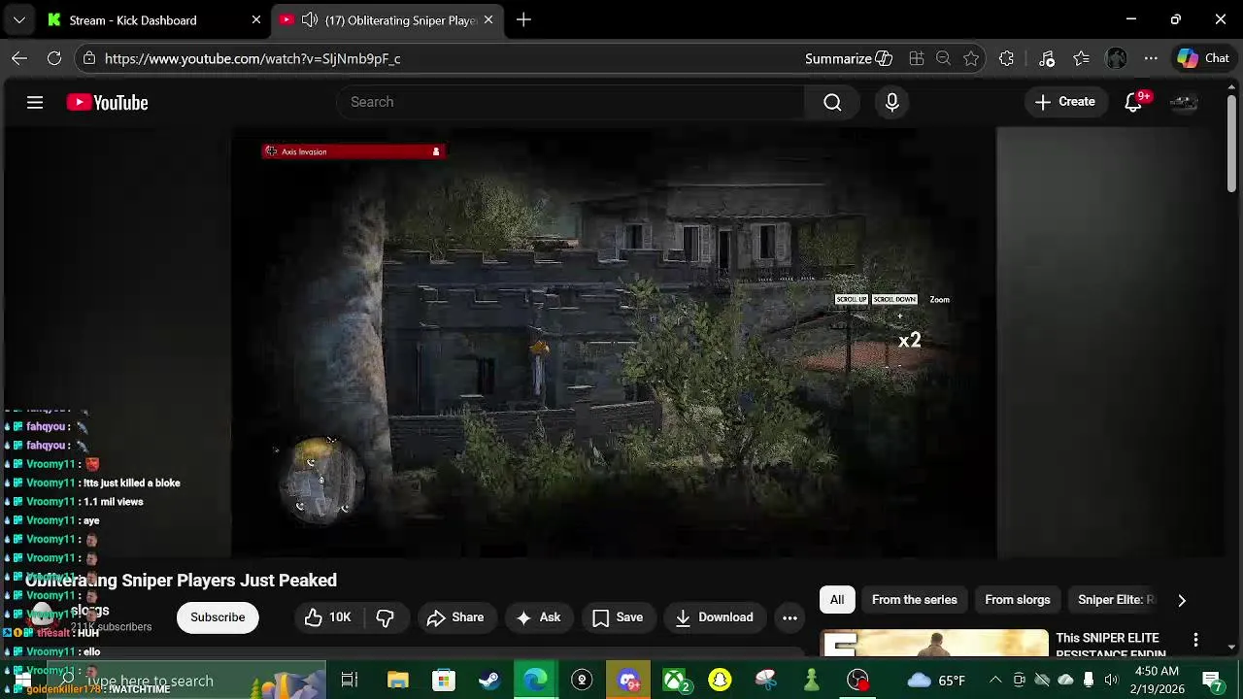Image resolution: width=1243 pixels, height=699 pixels.
Task: Close the YouTube video tab
Action: tap(488, 19)
